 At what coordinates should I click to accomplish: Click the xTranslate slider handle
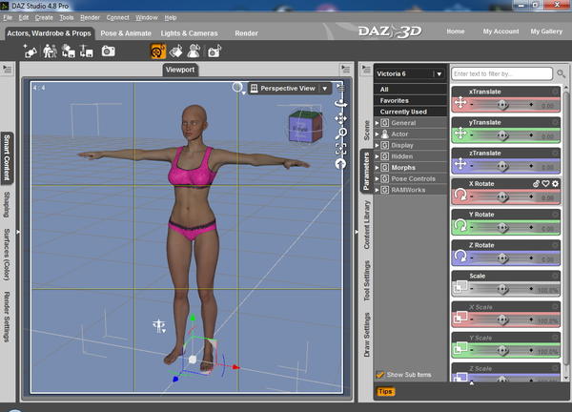[x=502, y=105]
